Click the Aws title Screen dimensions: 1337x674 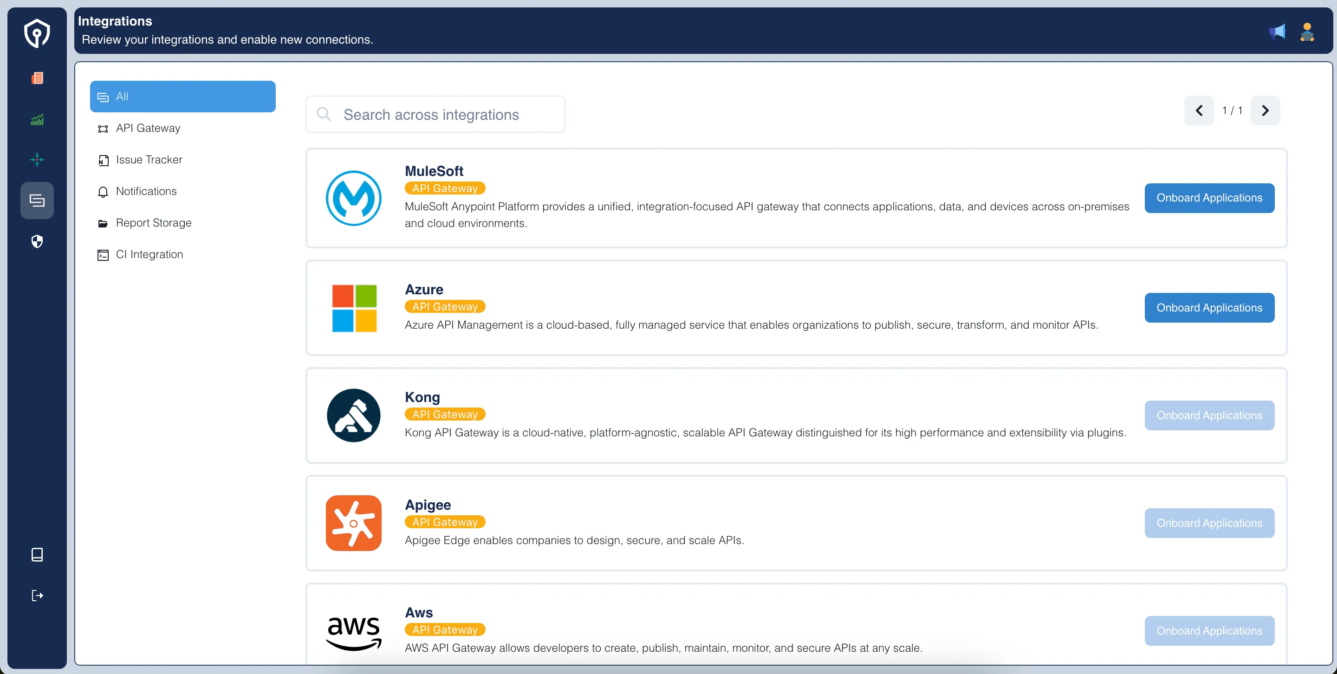(419, 612)
